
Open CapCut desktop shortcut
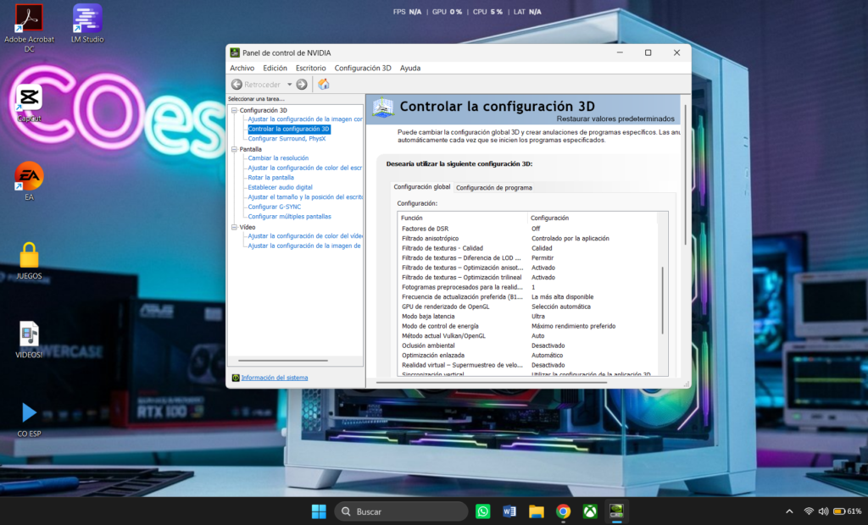coord(29,103)
